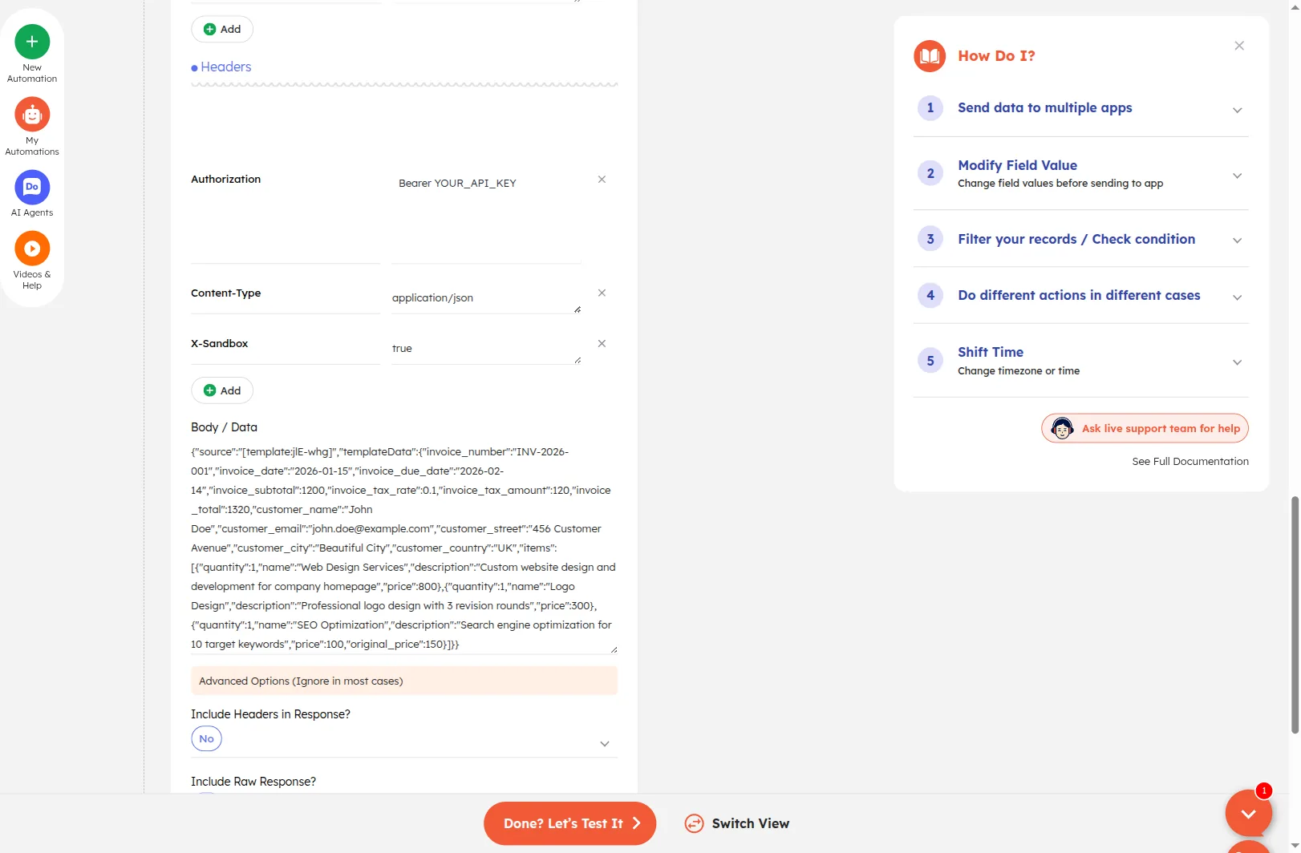The width and height of the screenshot is (1301, 853).
Task: Edit the Body / Data JSON textarea
Action: point(404,548)
